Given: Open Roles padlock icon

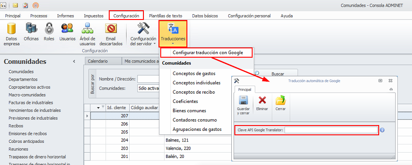Looking at the screenshot, I should (x=49, y=32).
